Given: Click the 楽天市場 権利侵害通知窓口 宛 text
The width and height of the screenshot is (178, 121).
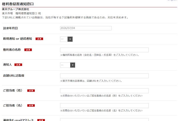Looking at the screenshot, I should [21, 13].
